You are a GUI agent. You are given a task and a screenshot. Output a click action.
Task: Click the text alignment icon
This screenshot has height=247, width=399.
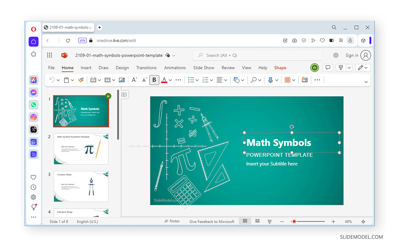[220, 80]
